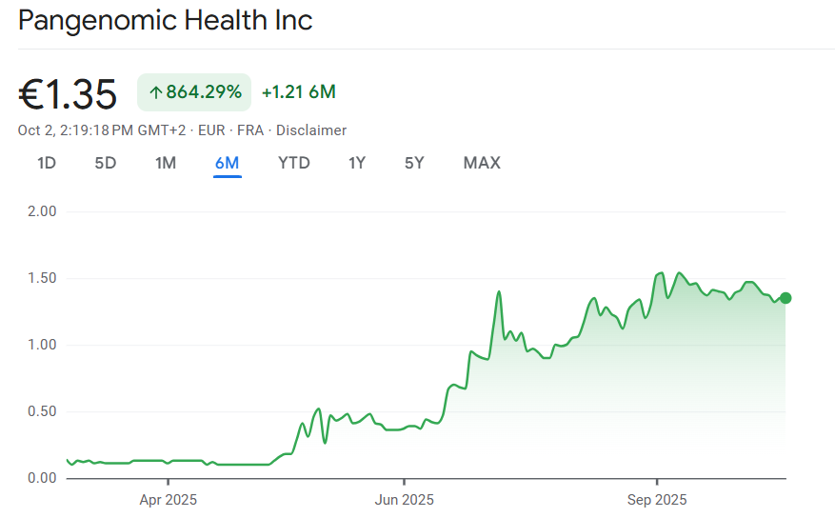
Task: Click the Apr 2025 axis label
Action: pos(168,499)
